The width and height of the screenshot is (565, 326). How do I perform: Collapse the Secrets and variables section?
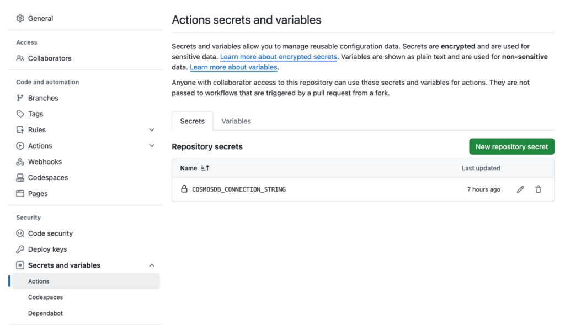coord(152,265)
